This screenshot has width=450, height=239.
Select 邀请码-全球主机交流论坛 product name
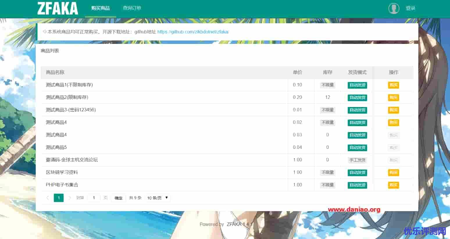tap(72, 160)
